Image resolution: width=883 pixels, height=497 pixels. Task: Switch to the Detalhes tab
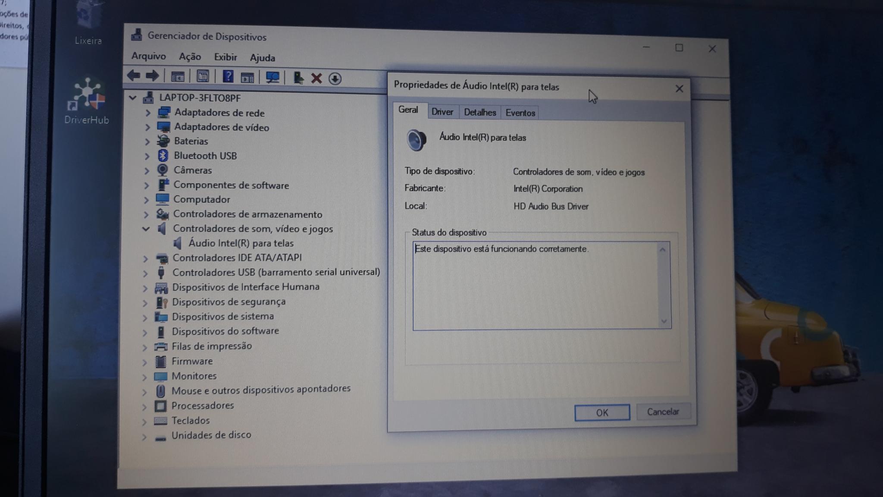(480, 113)
